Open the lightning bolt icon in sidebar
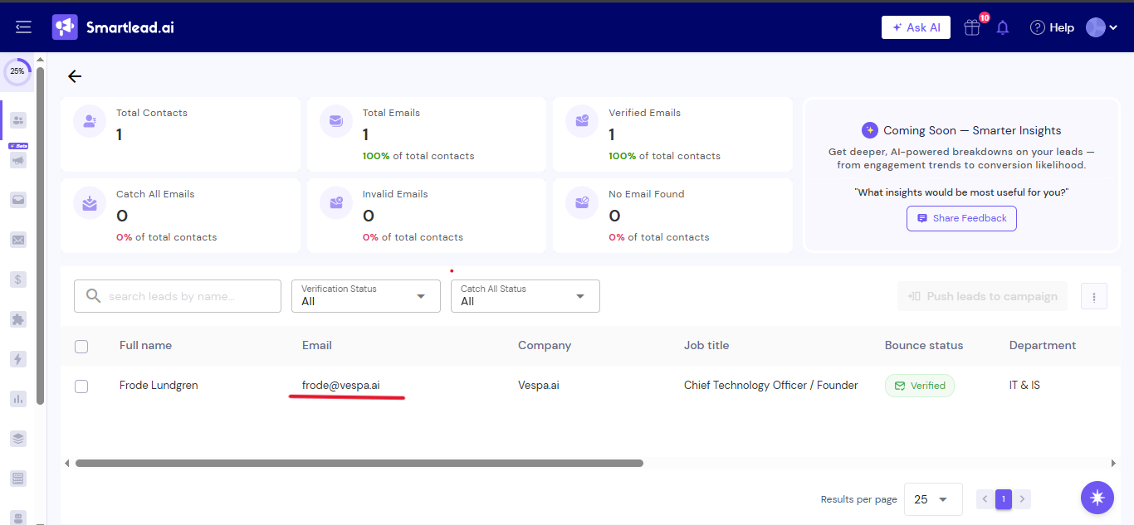 point(18,359)
